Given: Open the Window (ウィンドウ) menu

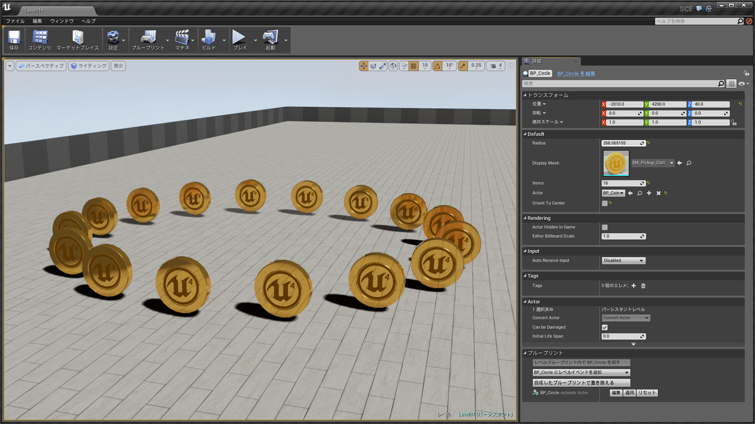Looking at the screenshot, I should coord(62,21).
